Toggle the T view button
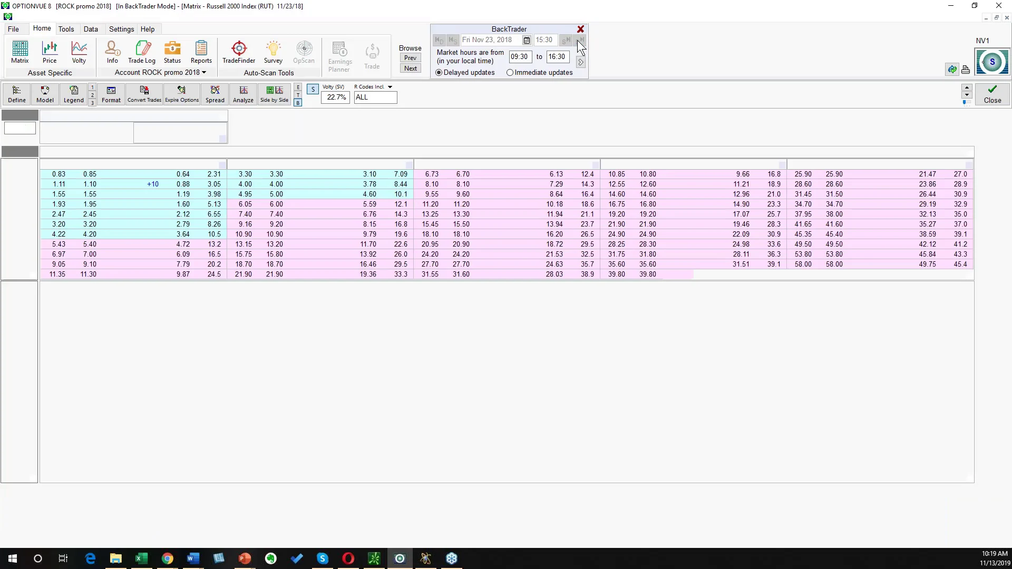1012x569 pixels. tap(298, 95)
